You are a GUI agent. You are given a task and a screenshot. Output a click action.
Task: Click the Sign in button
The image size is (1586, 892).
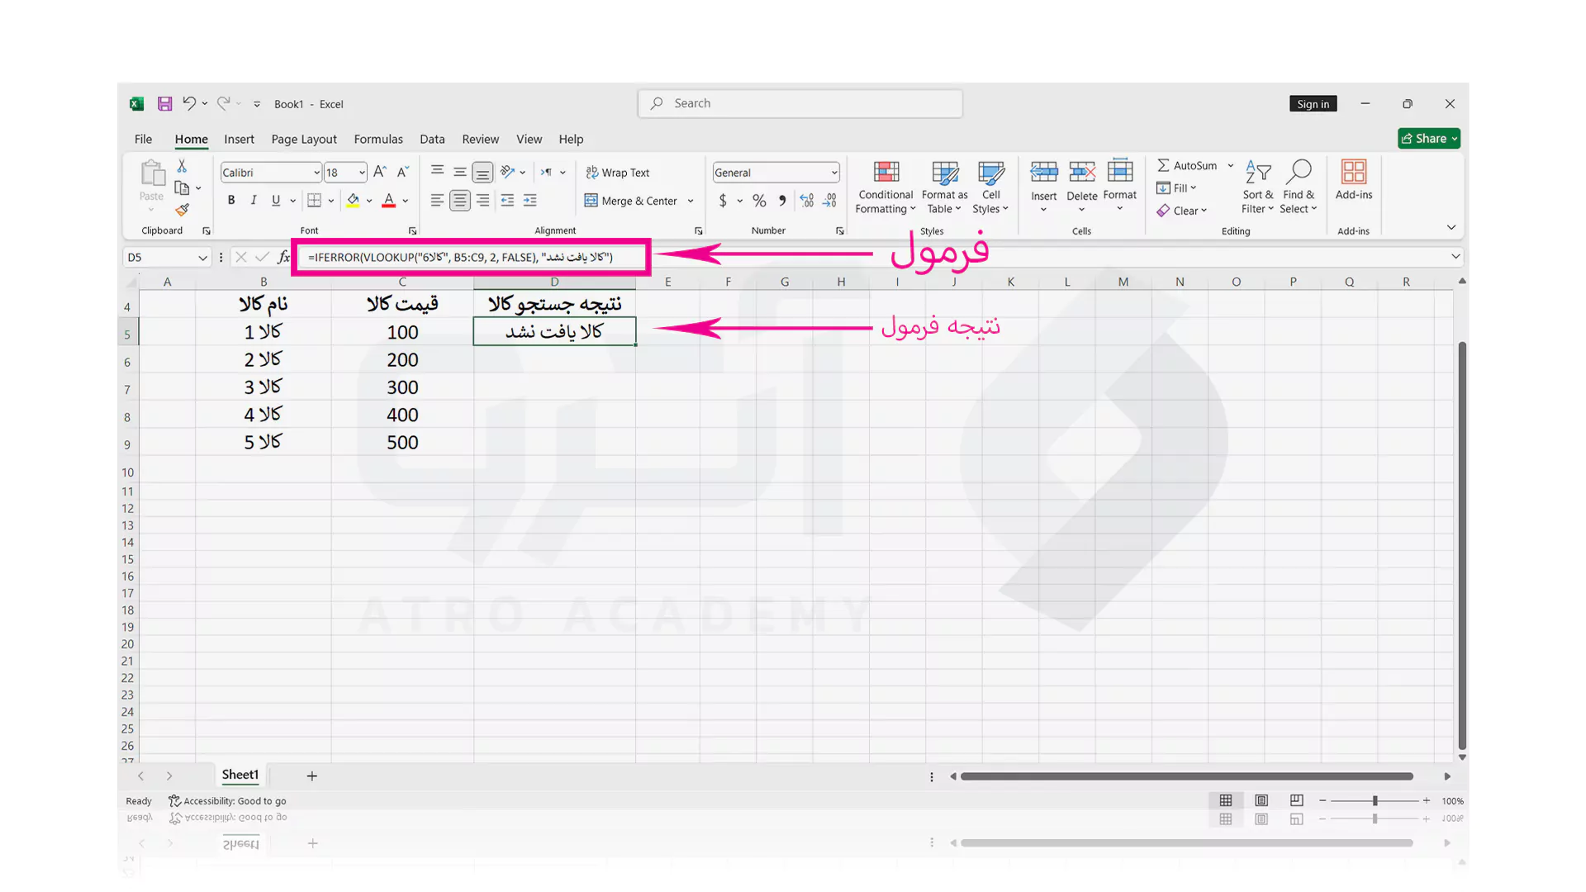(1313, 104)
